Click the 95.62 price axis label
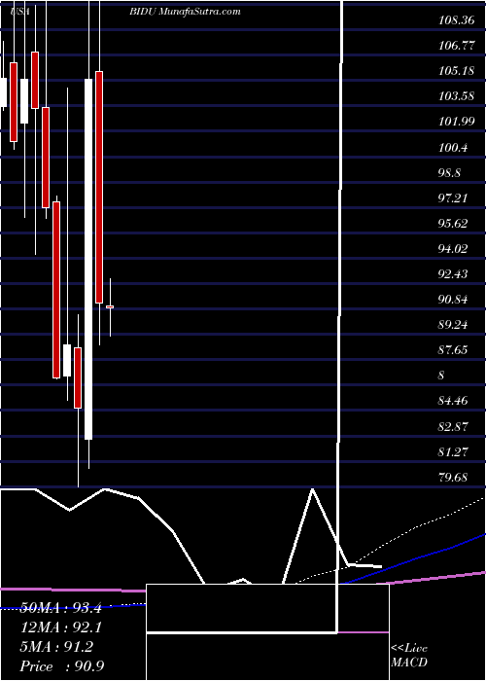486x681 pixels. coord(454,223)
